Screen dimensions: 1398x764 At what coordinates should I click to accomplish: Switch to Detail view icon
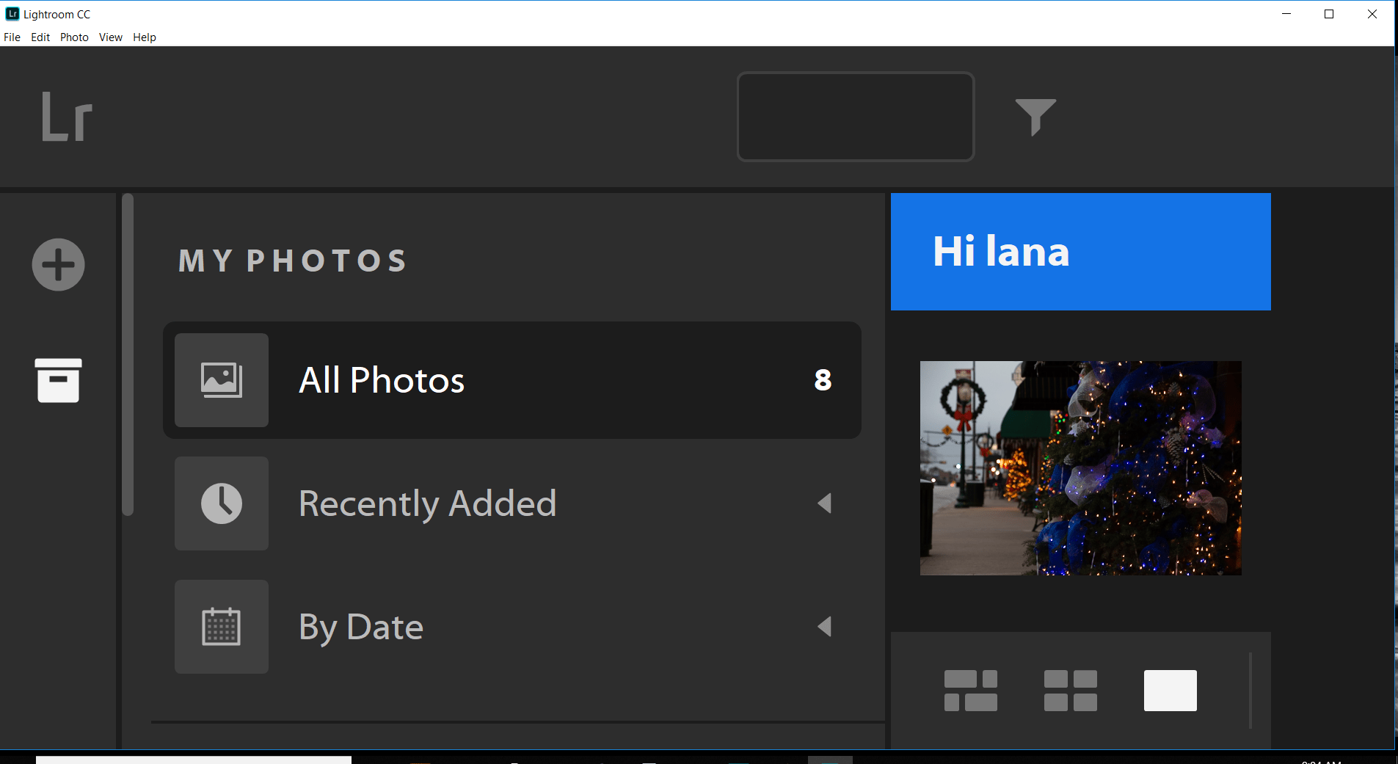coord(1169,690)
